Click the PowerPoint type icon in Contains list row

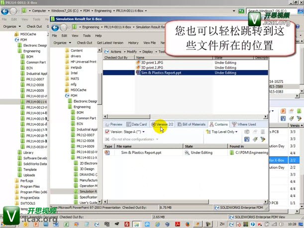(x=107, y=152)
